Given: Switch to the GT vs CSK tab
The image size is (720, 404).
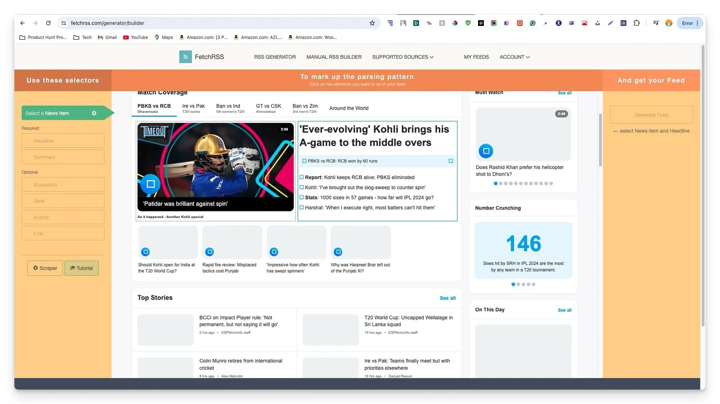Looking at the screenshot, I should pyautogui.click(x=269, y=108).
